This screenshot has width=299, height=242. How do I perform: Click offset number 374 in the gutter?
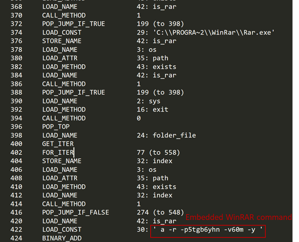[16, 32]
